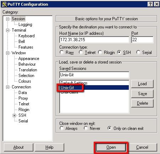Select the SSH connection type

(x=119, y=52)
